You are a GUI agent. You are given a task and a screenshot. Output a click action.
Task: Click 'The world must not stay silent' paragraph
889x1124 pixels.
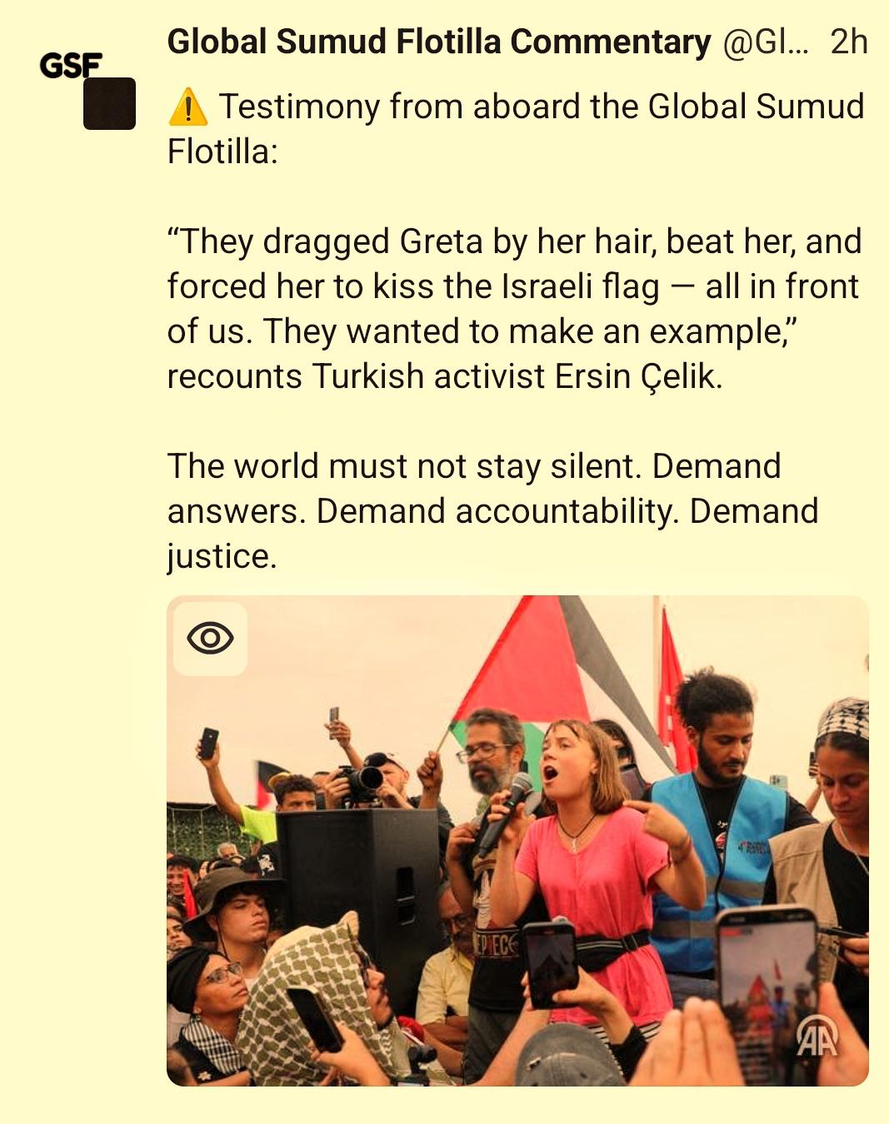coord(492,510)
